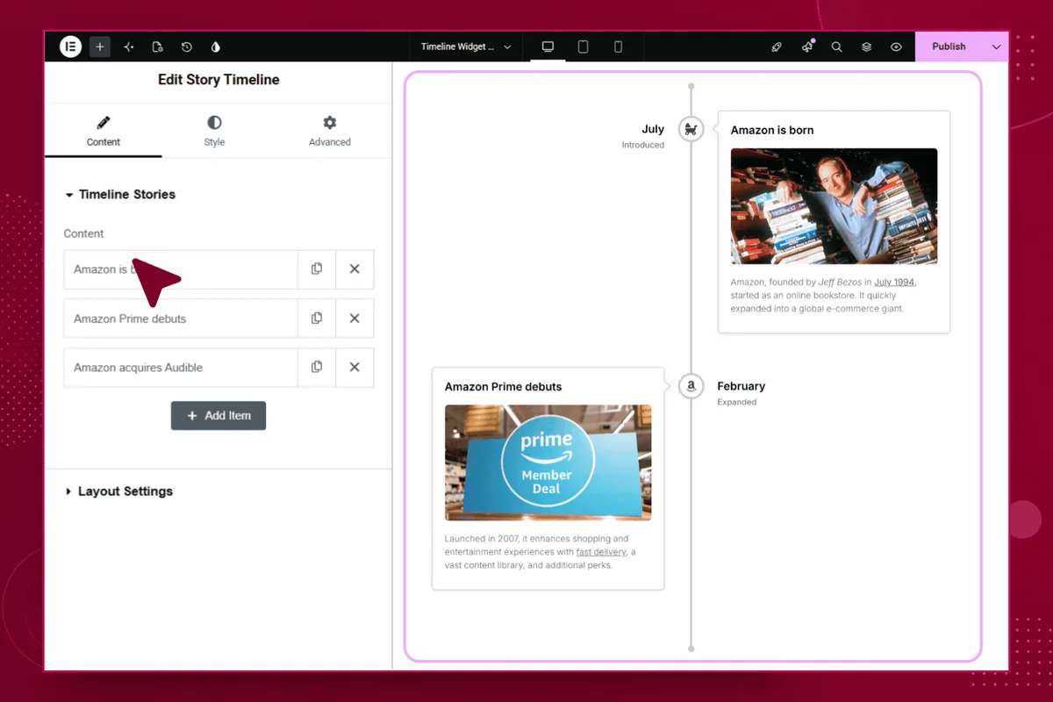The height and width of the screenshot is (702, 1053).
Task: Click the Amazon Prime debuts card title
Action: [x=503, y=386]
